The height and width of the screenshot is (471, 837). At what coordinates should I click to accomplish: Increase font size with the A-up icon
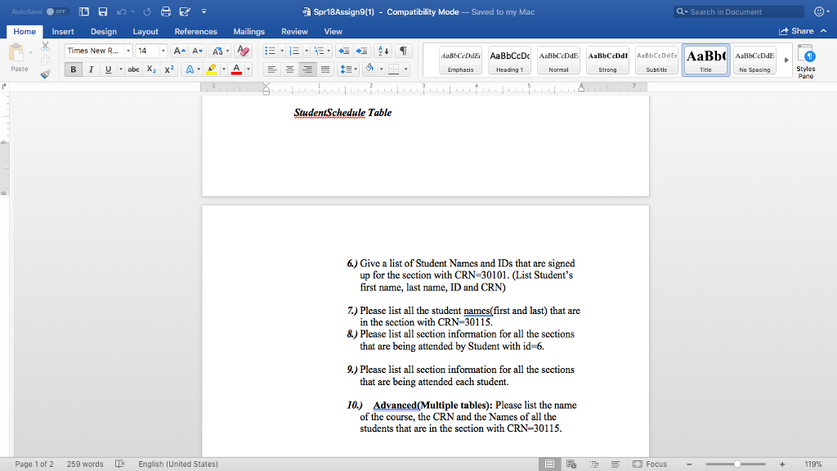point(179,51)
